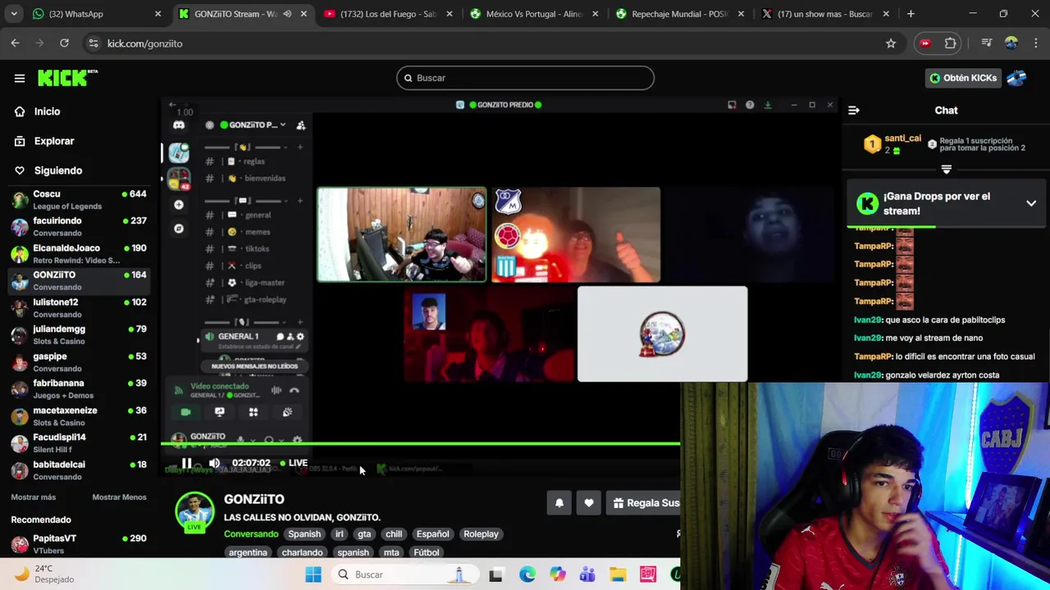Click Discord help question mark icon
This screenshot has width=1050, height=590.
[x=750, y=105]
